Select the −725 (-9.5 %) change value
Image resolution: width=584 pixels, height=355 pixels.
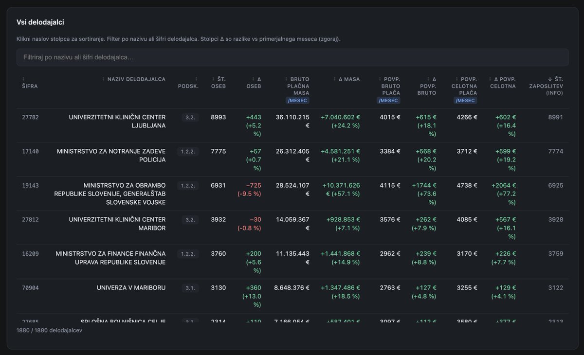[x=249, y=190]
